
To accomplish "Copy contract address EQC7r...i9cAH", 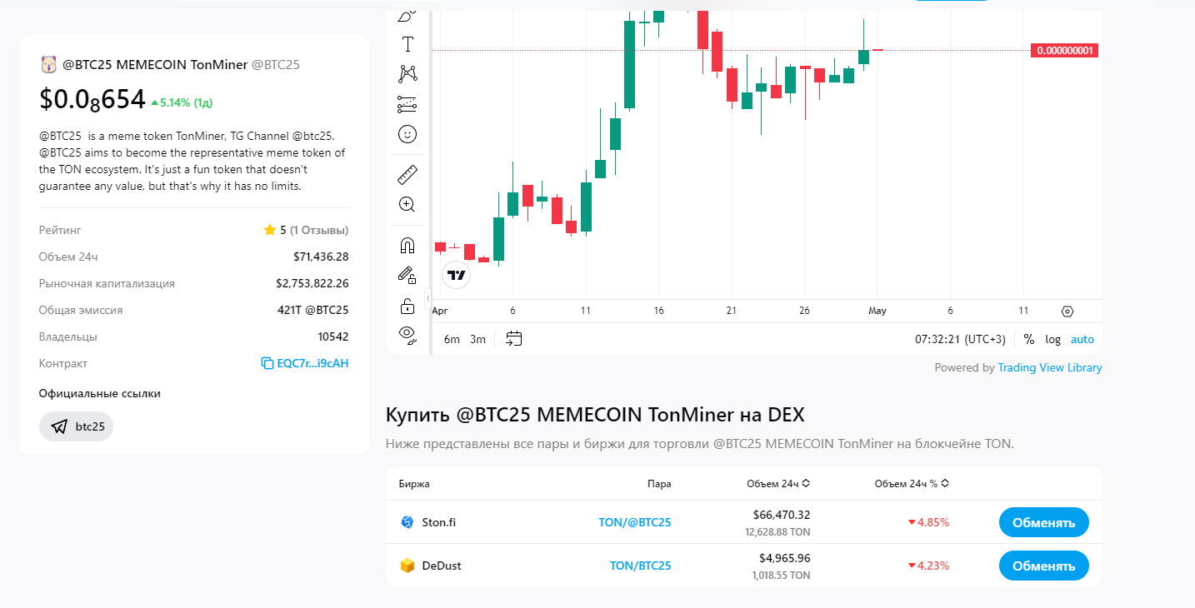I will click(312, 363).
